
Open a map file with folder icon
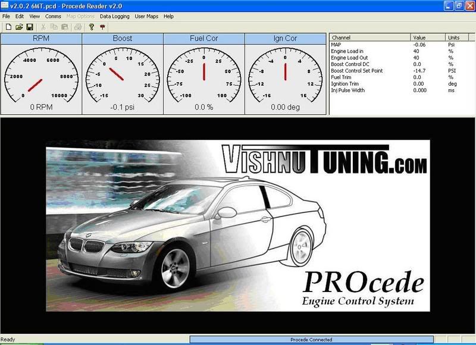click(18, 27)
